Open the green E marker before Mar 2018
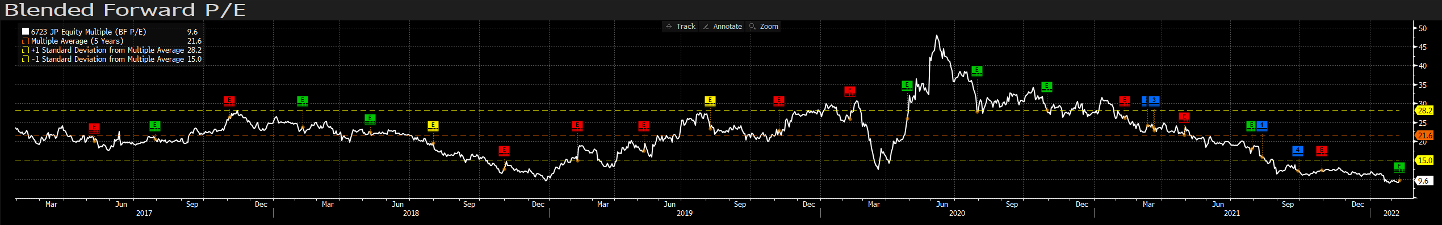Screen dimensions: 1442x225 [x=303, y=101]
